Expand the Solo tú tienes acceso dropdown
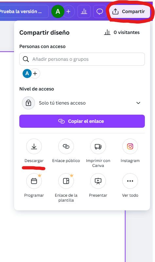155x262 pixels. click(82, 103)
